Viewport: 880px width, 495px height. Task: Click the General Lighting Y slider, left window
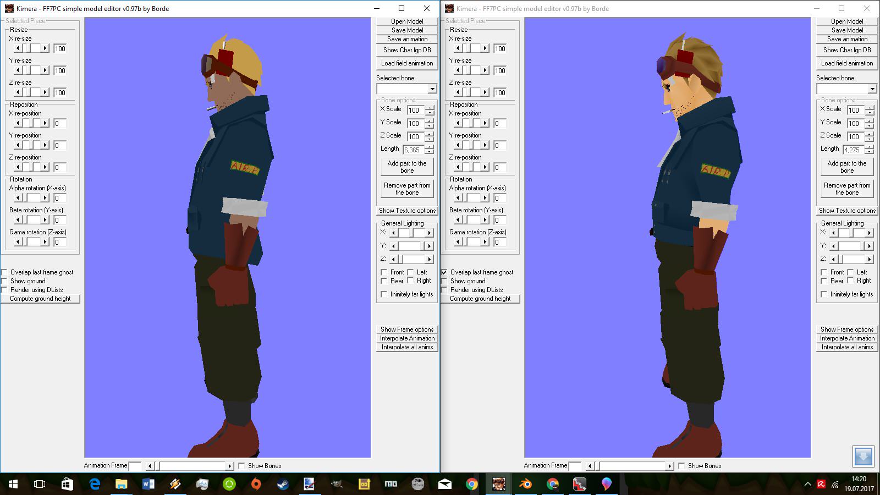pyautogui.click(x=411, y=246)
